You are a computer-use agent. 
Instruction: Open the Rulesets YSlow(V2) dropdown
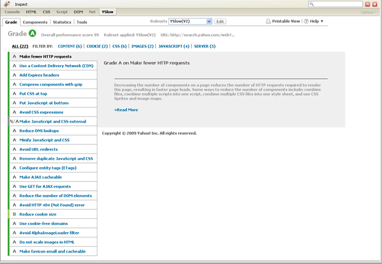[x=190, y=21]
